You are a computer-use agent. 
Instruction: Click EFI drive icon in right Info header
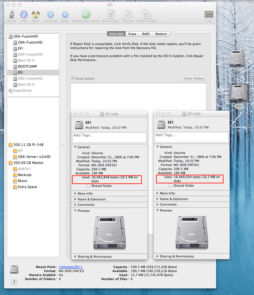click(x=161, y=124)
